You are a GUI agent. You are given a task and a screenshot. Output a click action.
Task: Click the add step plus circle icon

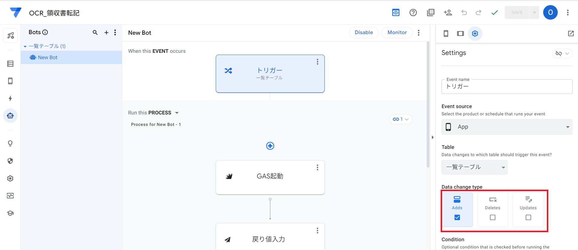(x=270, y=146)
